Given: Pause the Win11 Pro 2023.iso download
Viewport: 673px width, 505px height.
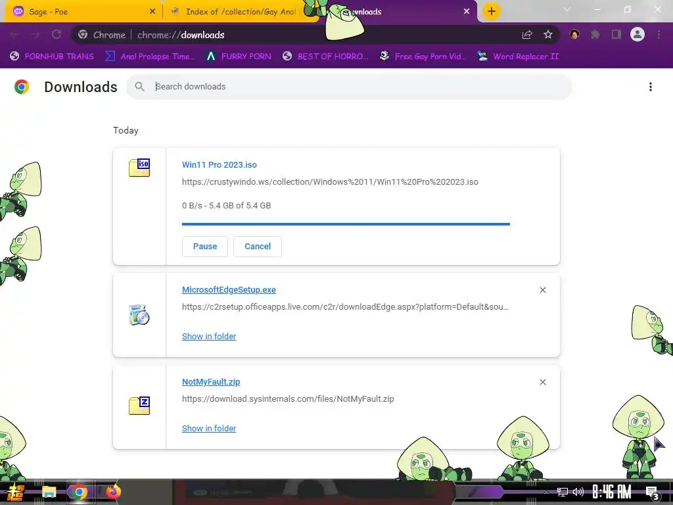Looking at the screenshot, I should coord(205,247).
